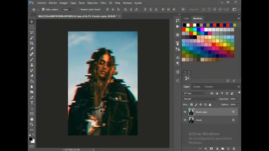Open the Opacidad value dropdown

pyautogui.click(x=238, y=99)
